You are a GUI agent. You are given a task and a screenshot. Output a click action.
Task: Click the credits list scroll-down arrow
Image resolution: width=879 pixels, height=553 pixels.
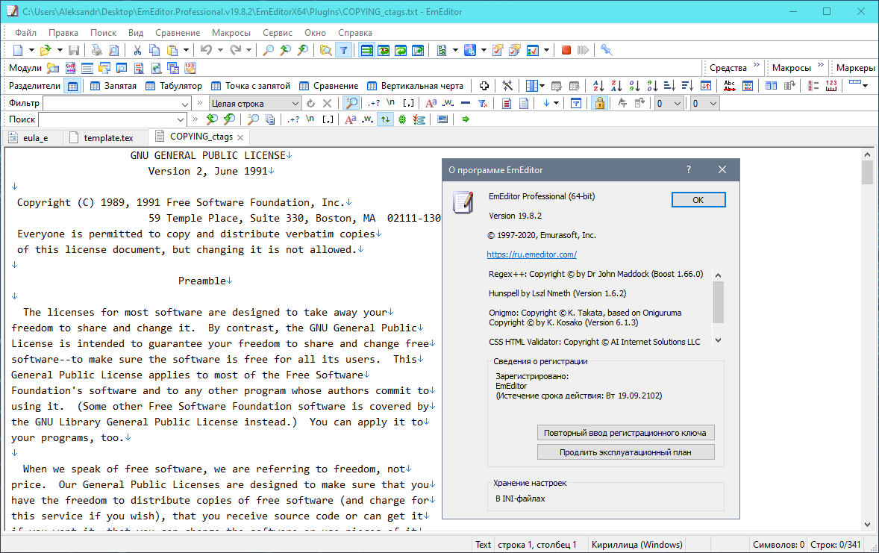718,340
